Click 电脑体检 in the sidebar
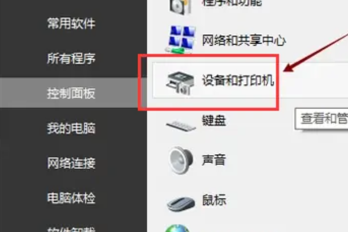 [x=71, y=198]
